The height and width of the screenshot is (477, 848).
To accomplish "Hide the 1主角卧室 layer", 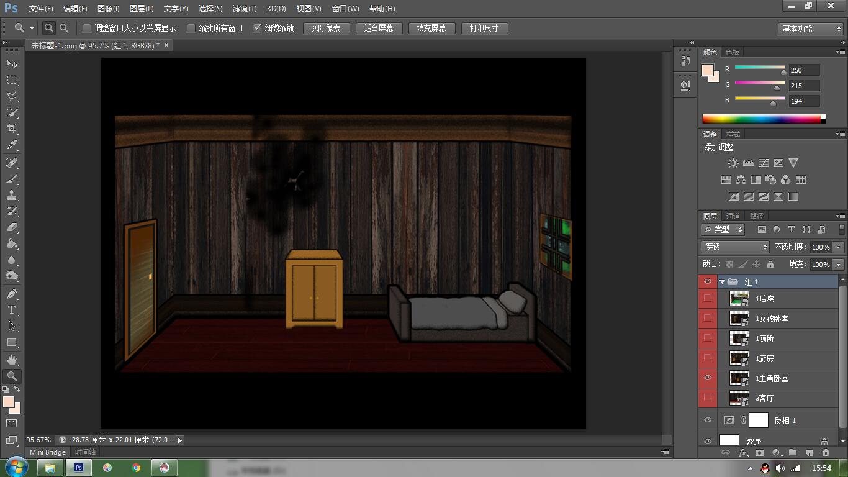I will (708, 378).
